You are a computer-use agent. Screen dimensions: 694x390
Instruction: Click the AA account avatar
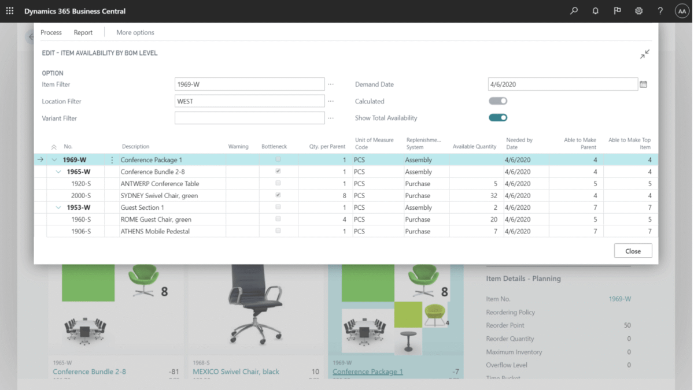click(682, 10)
